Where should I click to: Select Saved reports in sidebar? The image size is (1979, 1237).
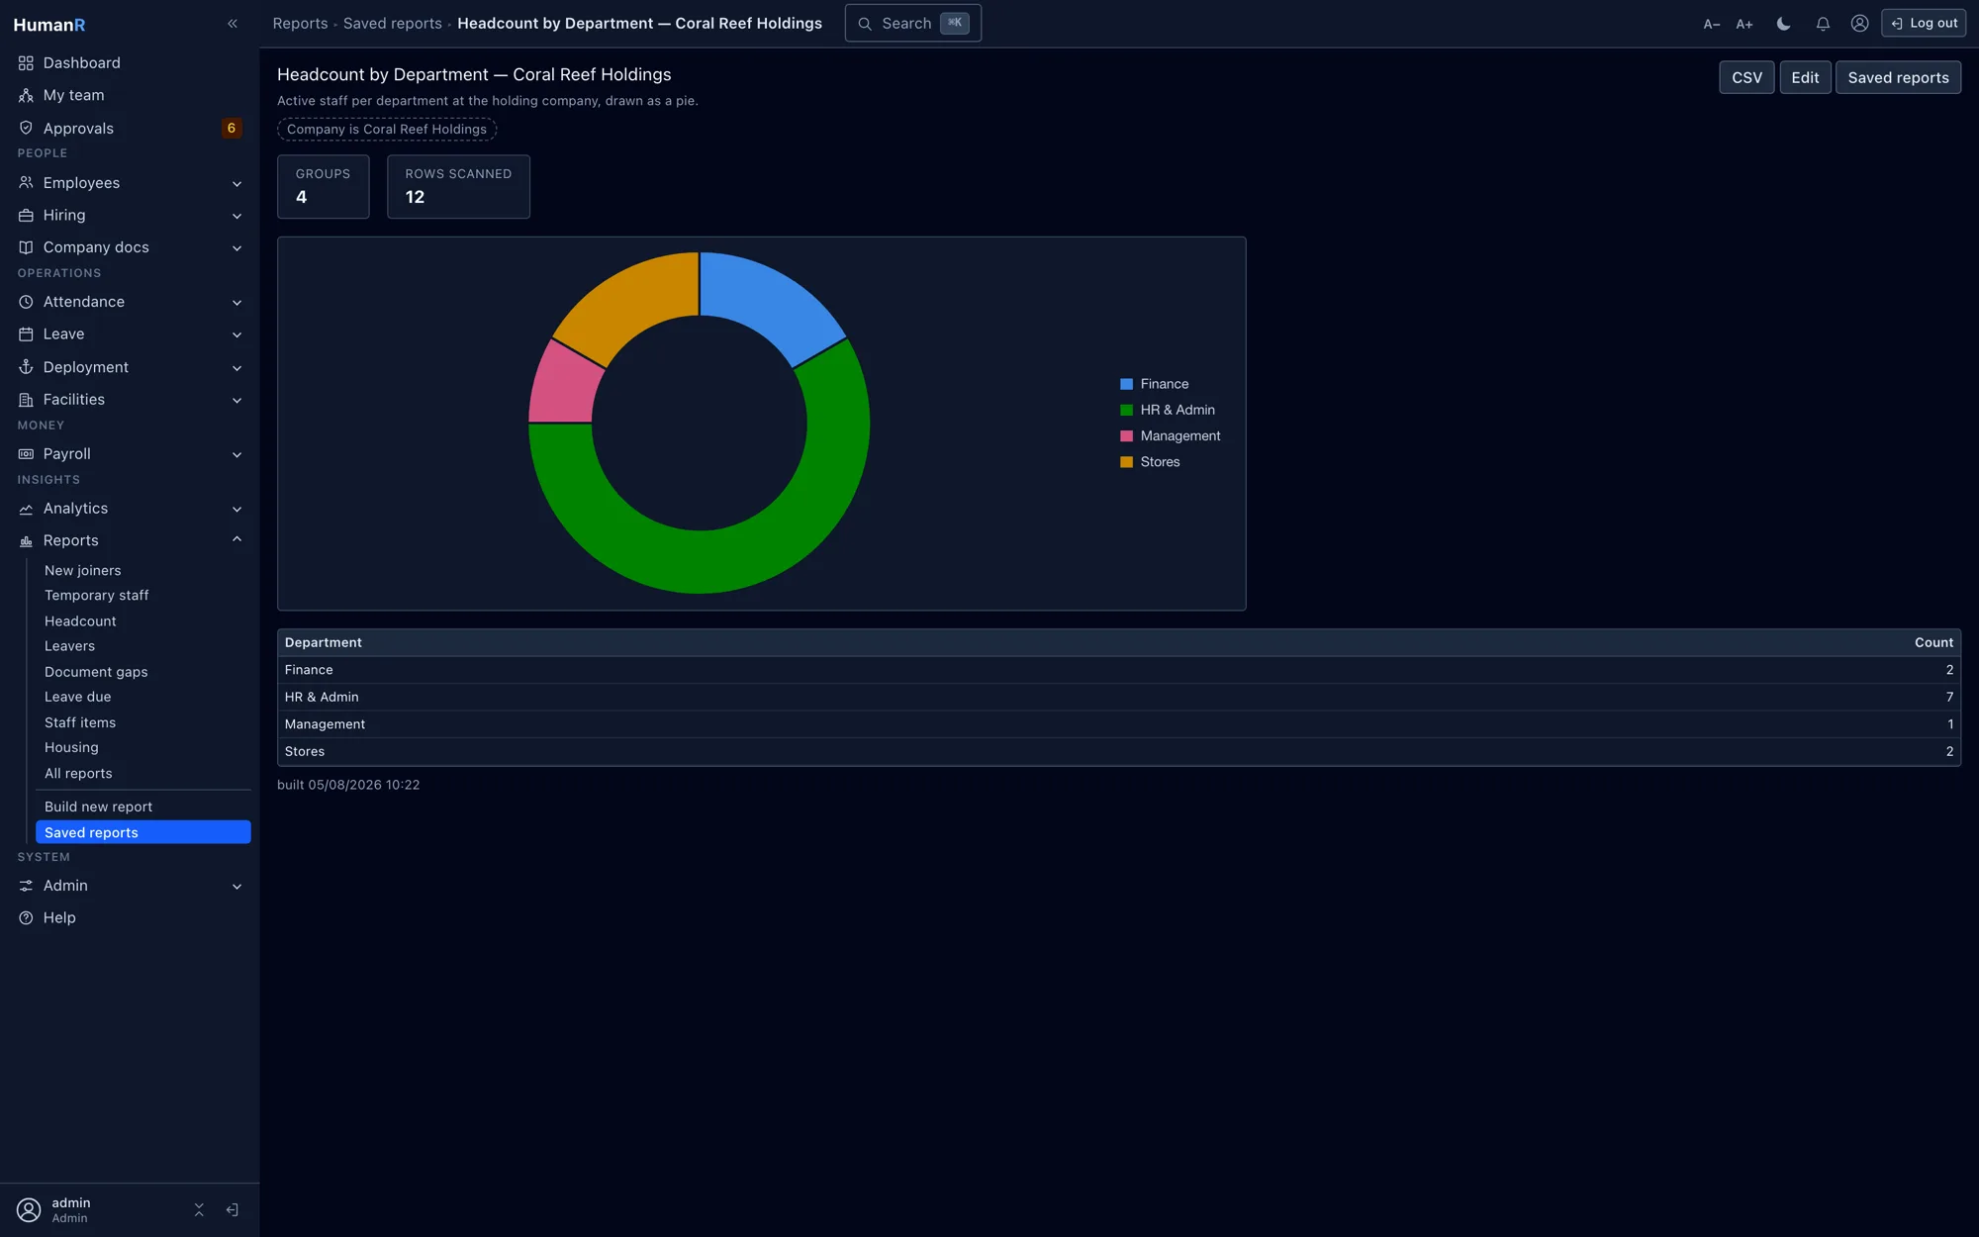click(143, 833)
